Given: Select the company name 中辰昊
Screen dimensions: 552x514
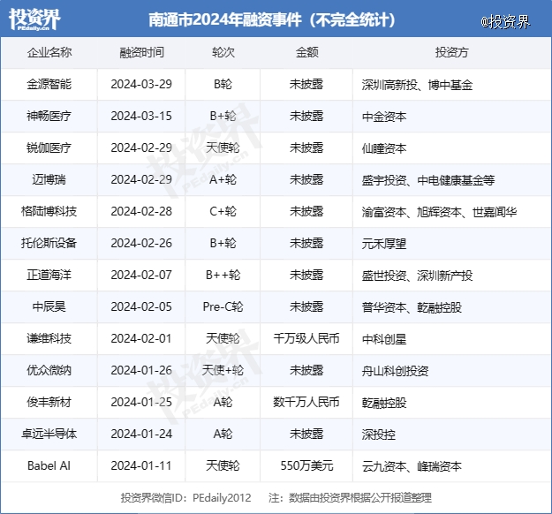Looking at the screenshot, I should point(49,306).
